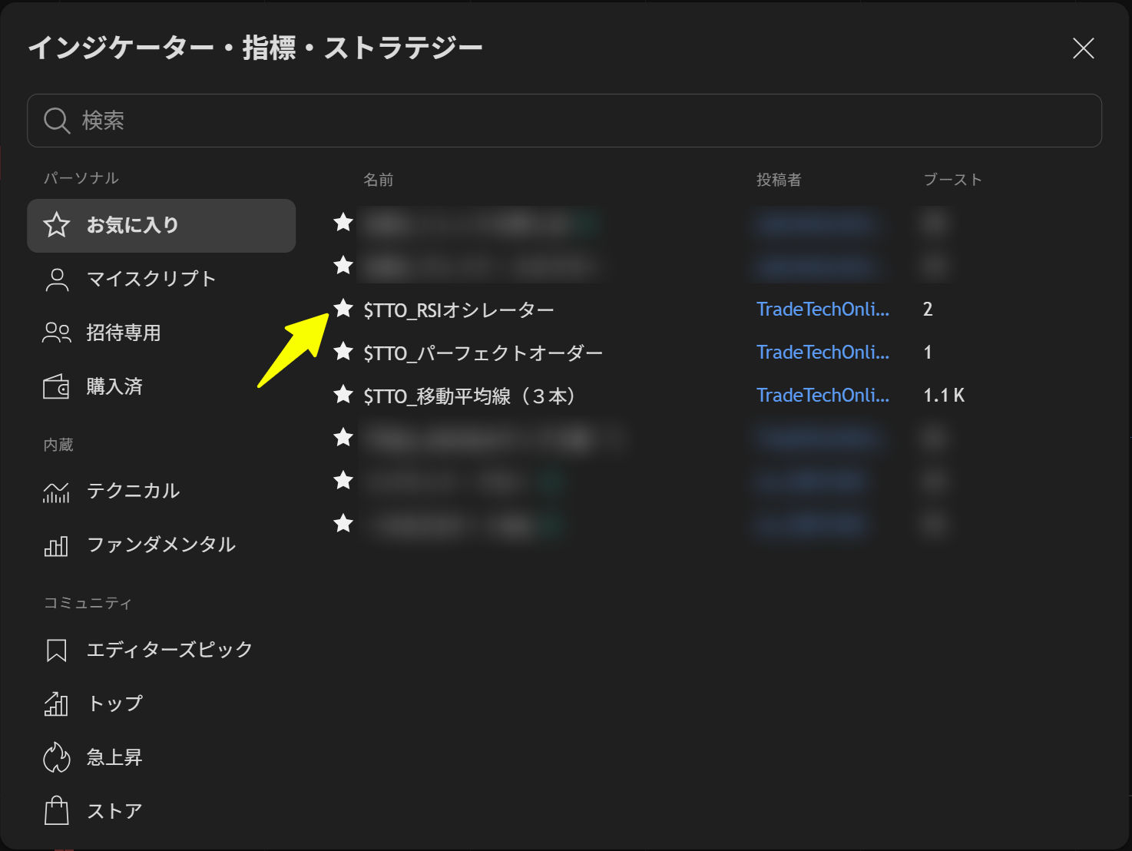Screen dimensions: 1132x851
Task: Click the two-people icon for 招待専用
Action: click(57, 333)
